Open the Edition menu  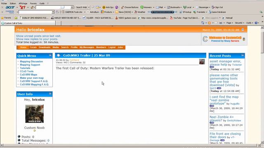pyautogui.click(x=13, y=3)
